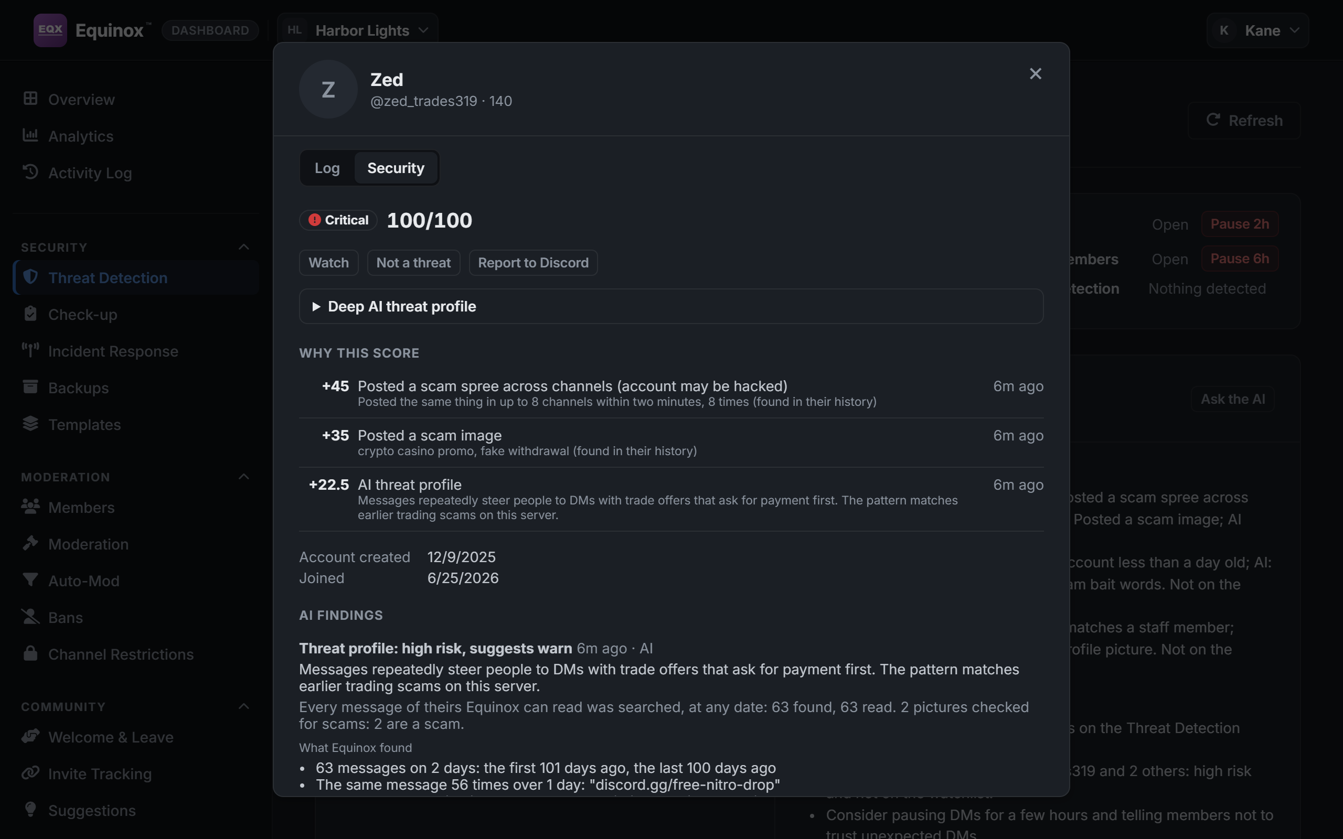Open the Kane account dropdown
Screen dimensions: 1343x839
coord(1257,30)
